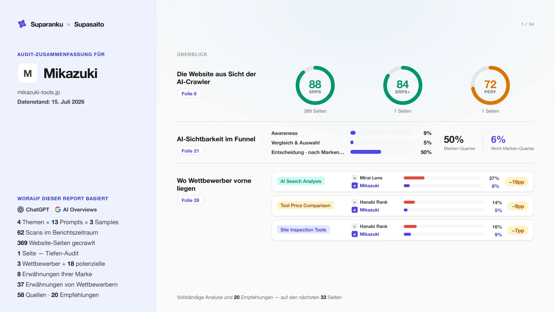Click Mikazuki badge in AI Search Analysis row

[354, 186]
